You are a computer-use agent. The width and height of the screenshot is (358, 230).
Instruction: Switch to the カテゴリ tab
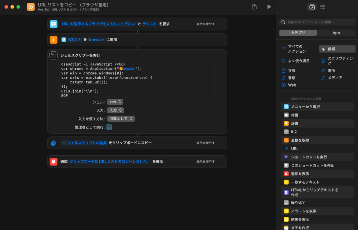298,33
